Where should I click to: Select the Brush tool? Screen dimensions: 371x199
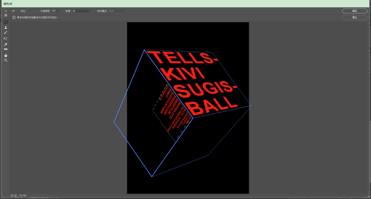click(6, 32)
